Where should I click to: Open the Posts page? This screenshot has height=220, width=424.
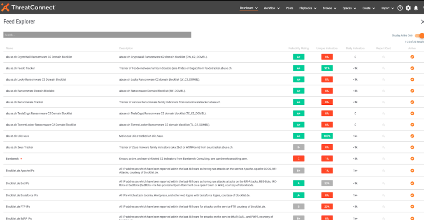[x=289, y=8]
